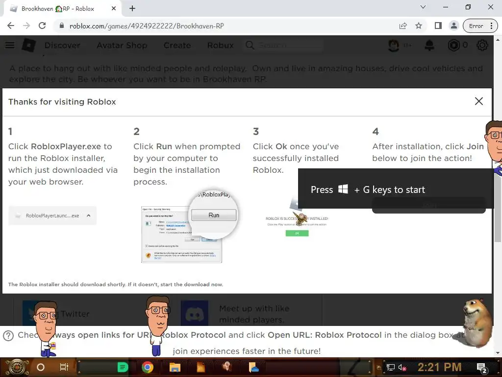The height and width of the screenshot is (377, 502).
Task: Click the RobloxPlayerLauncher.exe download item
Action: tap(52, 216)
